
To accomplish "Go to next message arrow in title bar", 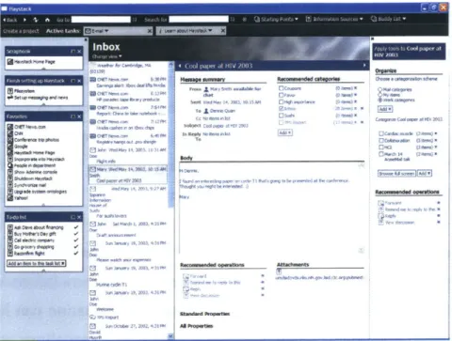I will [x=364, y=65].
